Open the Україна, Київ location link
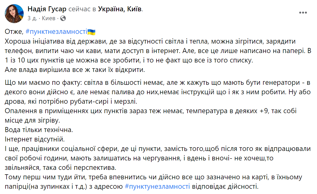The height and width of the screenshot is (194, 317). 120,9
